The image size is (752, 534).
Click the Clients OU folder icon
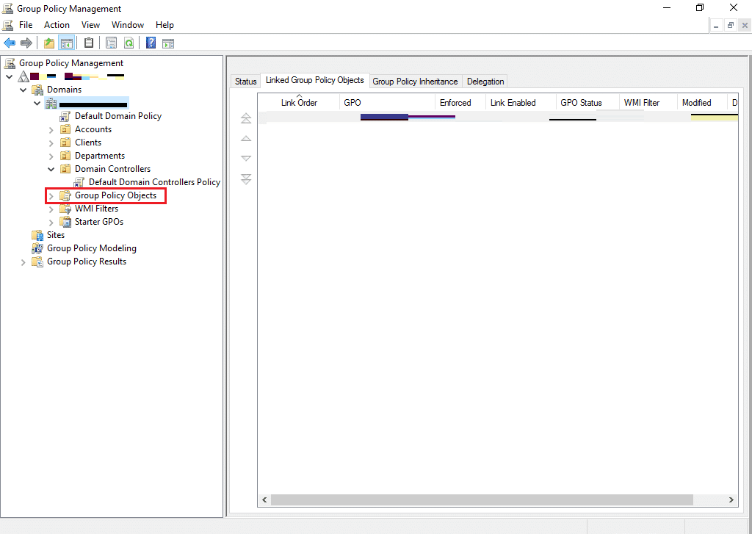point(65,142)
